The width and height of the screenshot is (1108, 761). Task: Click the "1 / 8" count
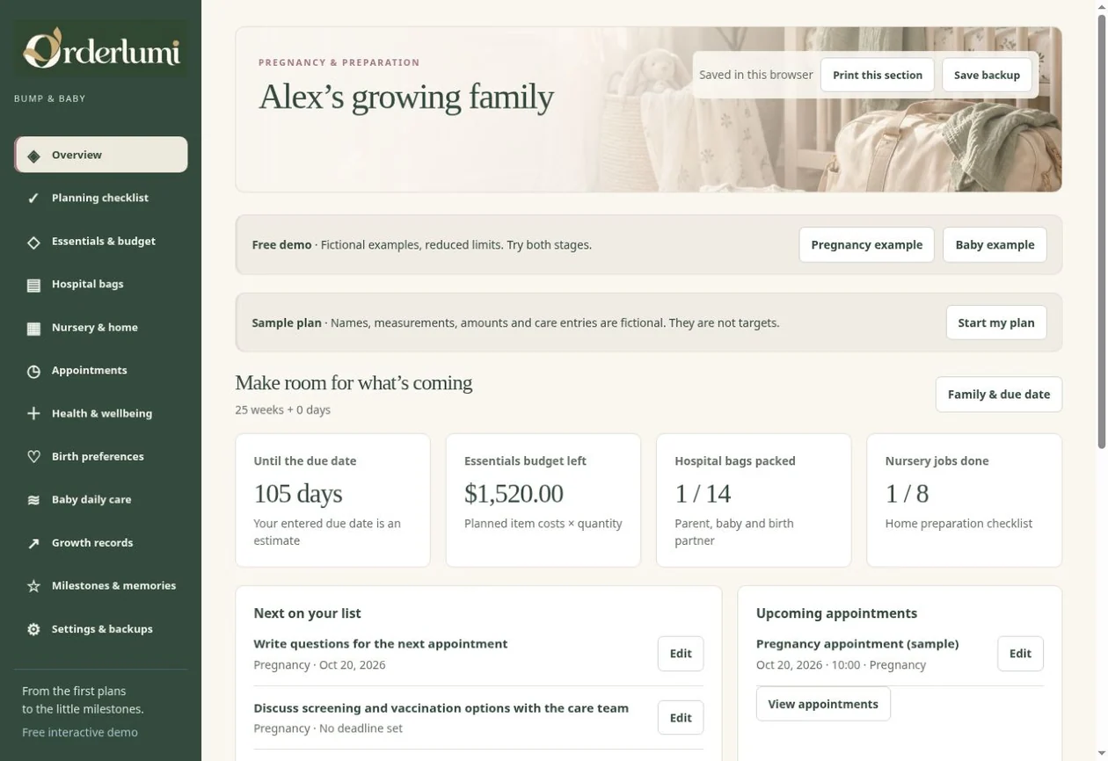(907, 493)
